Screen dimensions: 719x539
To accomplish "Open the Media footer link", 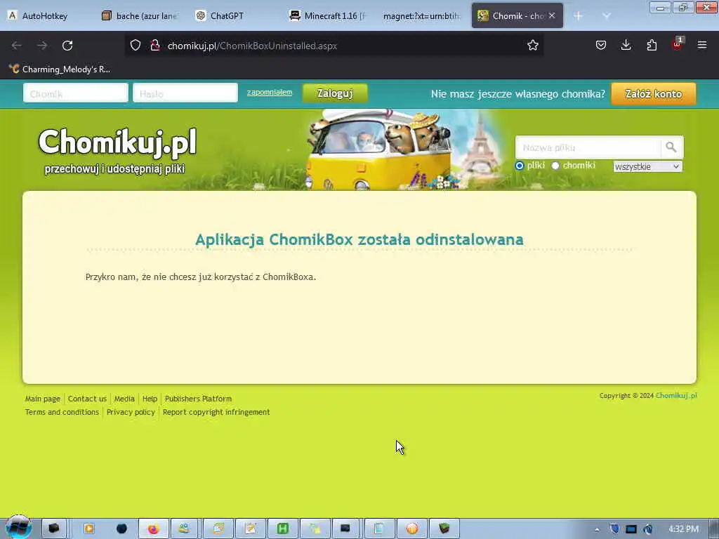I will (x=124, y=399).
